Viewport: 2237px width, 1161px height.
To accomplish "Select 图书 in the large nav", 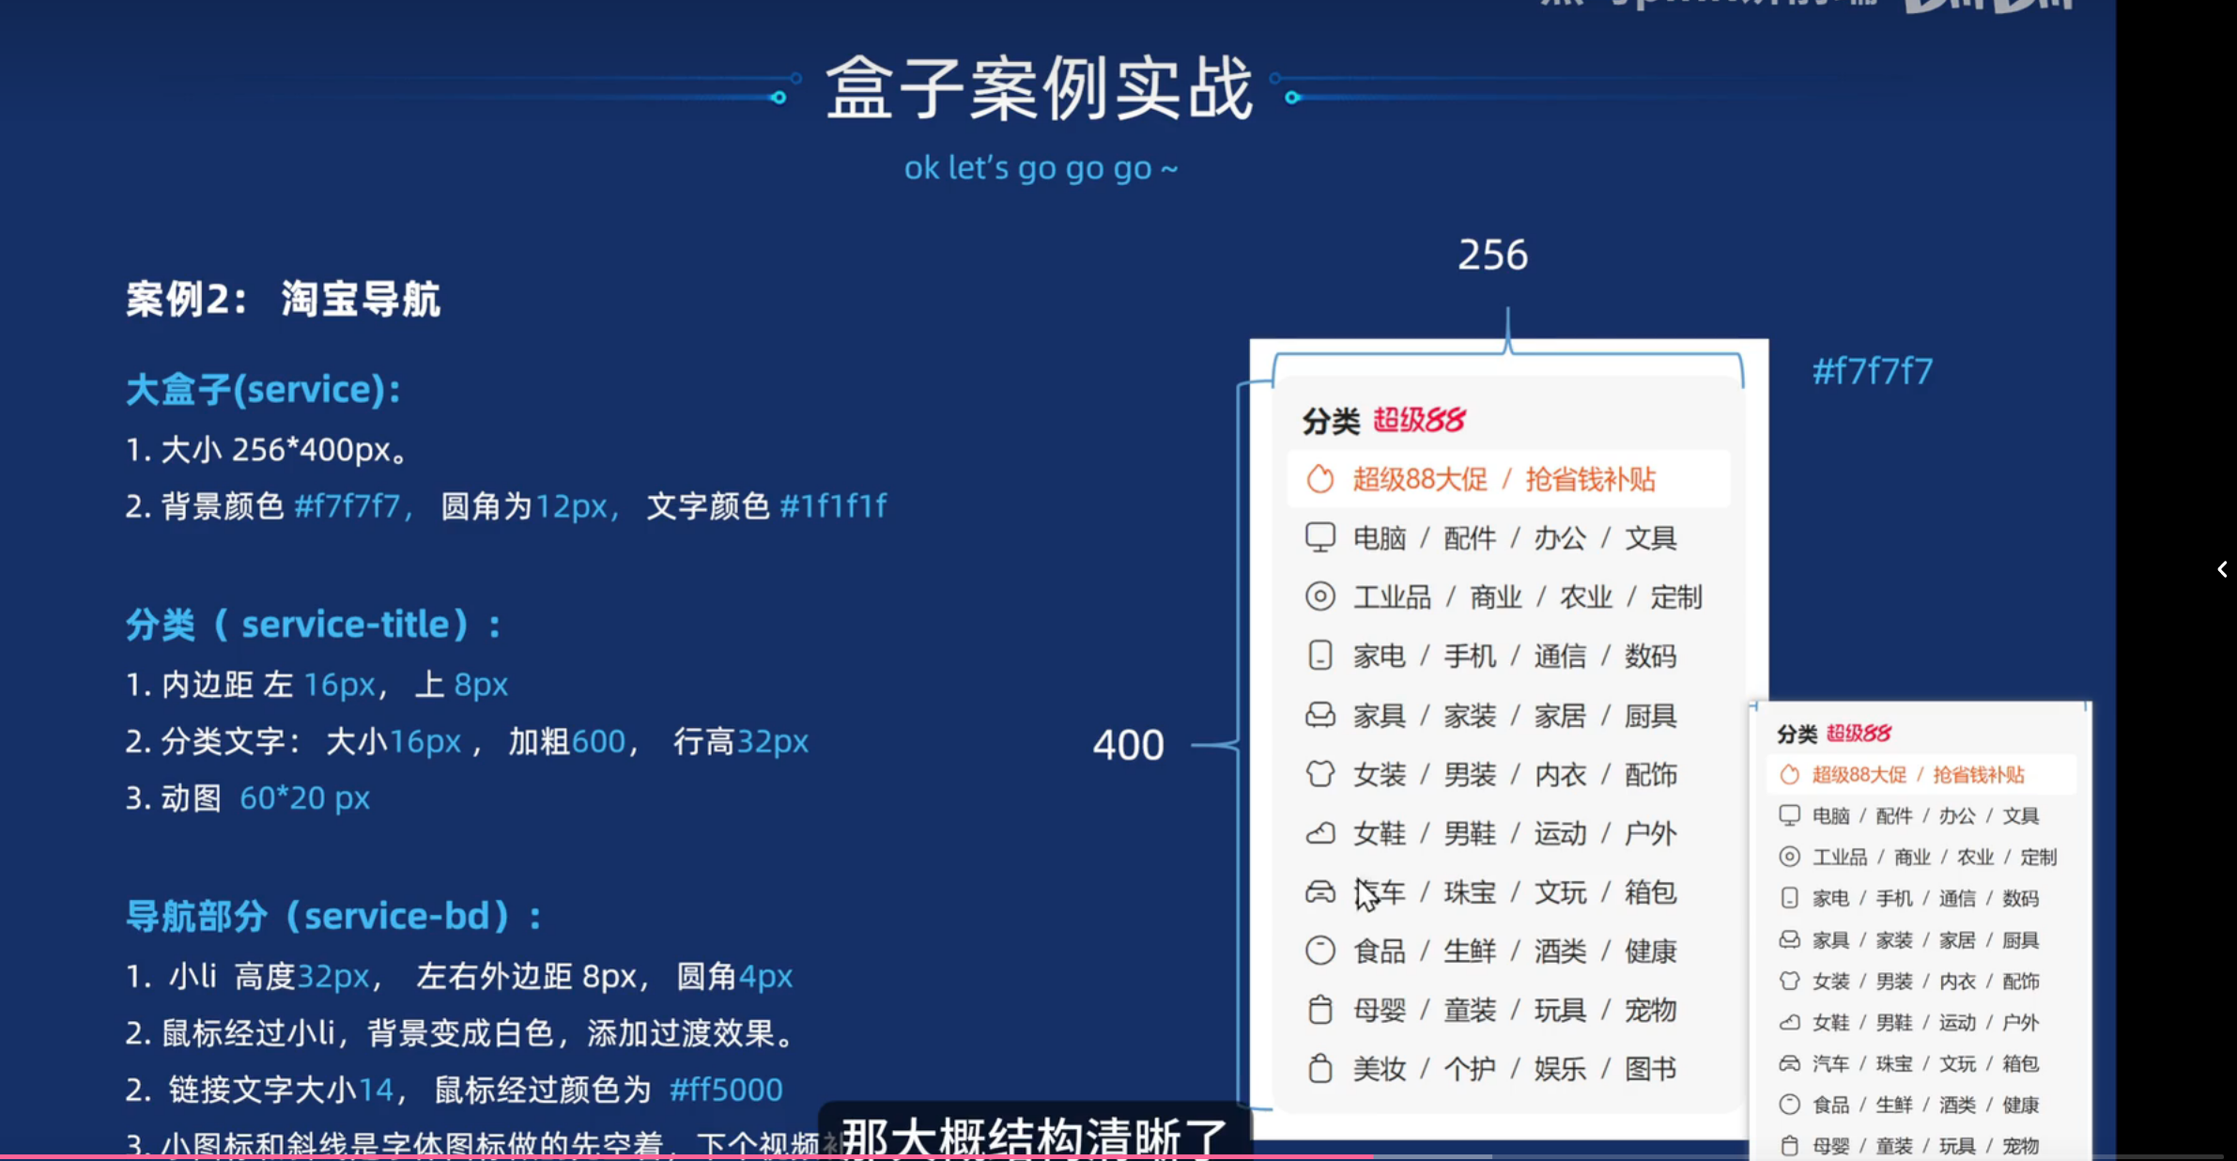I will coord(1650,1069).
